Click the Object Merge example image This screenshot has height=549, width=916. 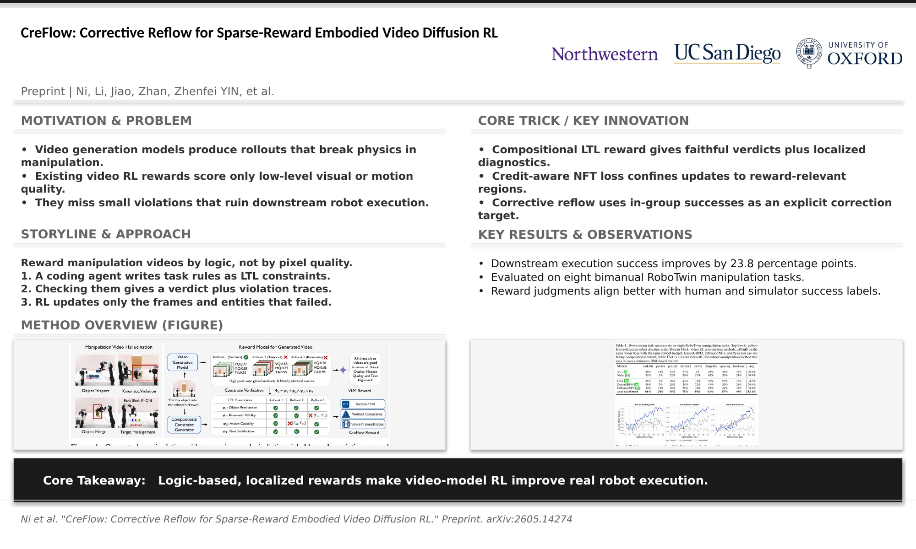tap(95, 413)
